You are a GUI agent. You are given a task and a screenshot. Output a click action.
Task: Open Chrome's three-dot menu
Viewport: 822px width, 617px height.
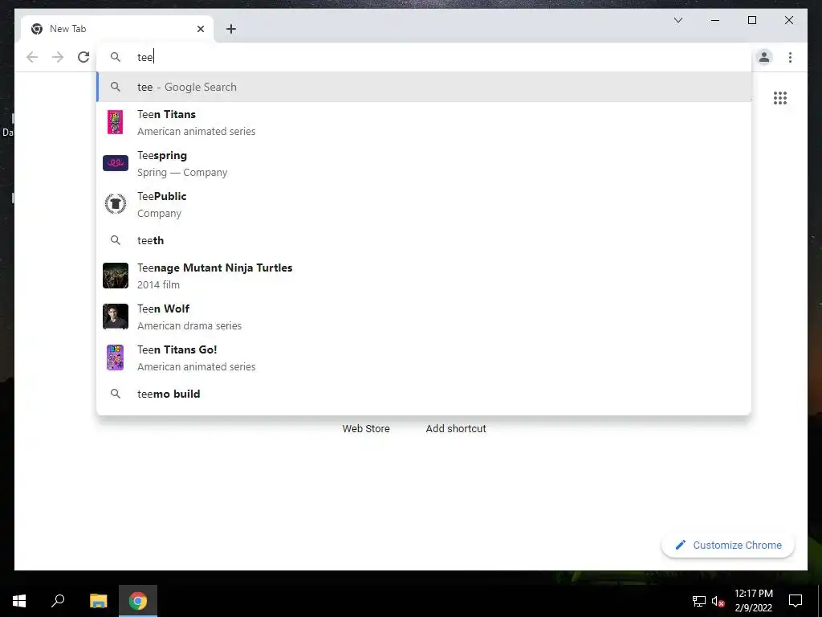click(790, 57)
